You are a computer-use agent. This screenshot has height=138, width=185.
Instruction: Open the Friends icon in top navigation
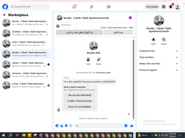[91, 7]
